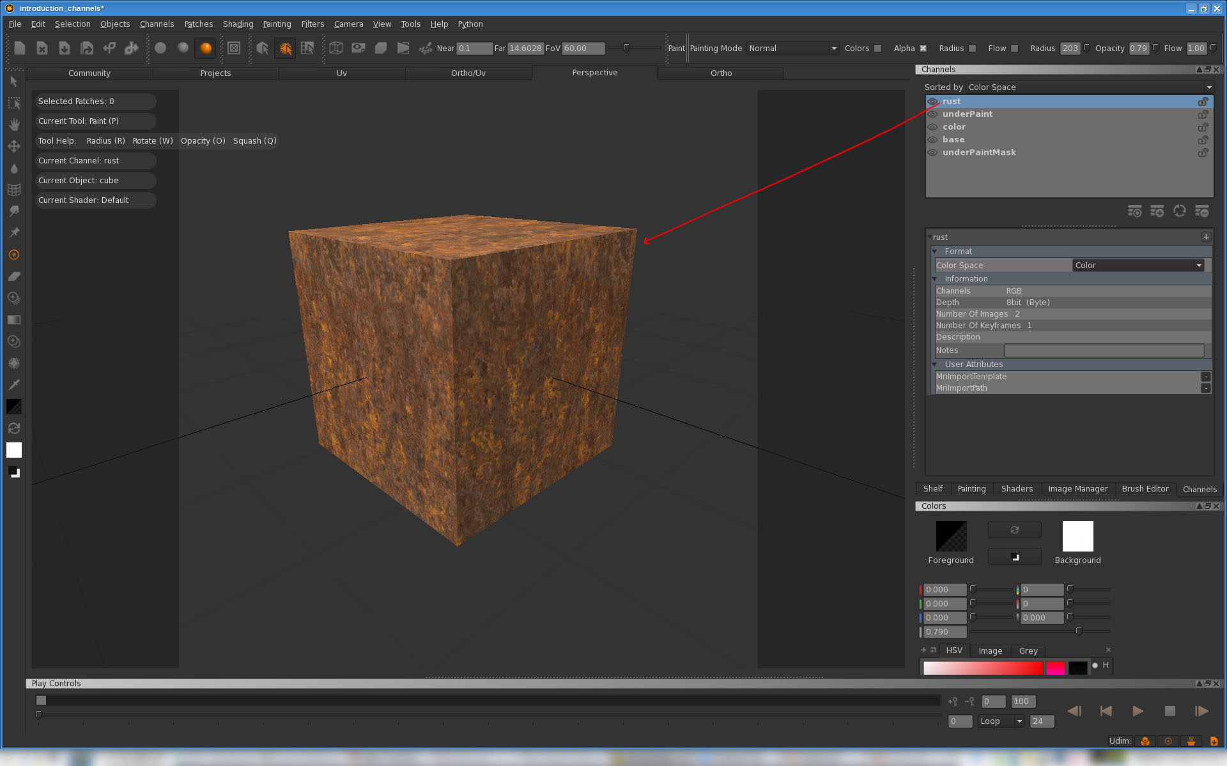Click the wireframe cube view icon

point(336,48)
